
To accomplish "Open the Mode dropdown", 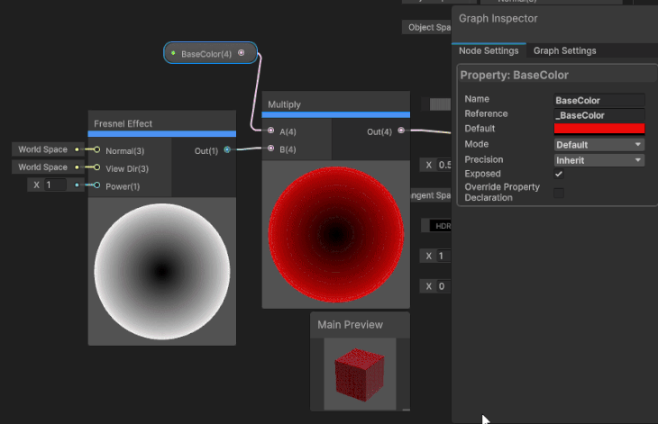I will pos(599,145).
